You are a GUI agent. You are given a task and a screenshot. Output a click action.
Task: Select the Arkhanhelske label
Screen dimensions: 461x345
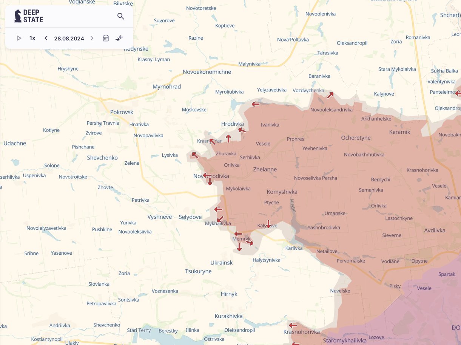click(376, 119)
